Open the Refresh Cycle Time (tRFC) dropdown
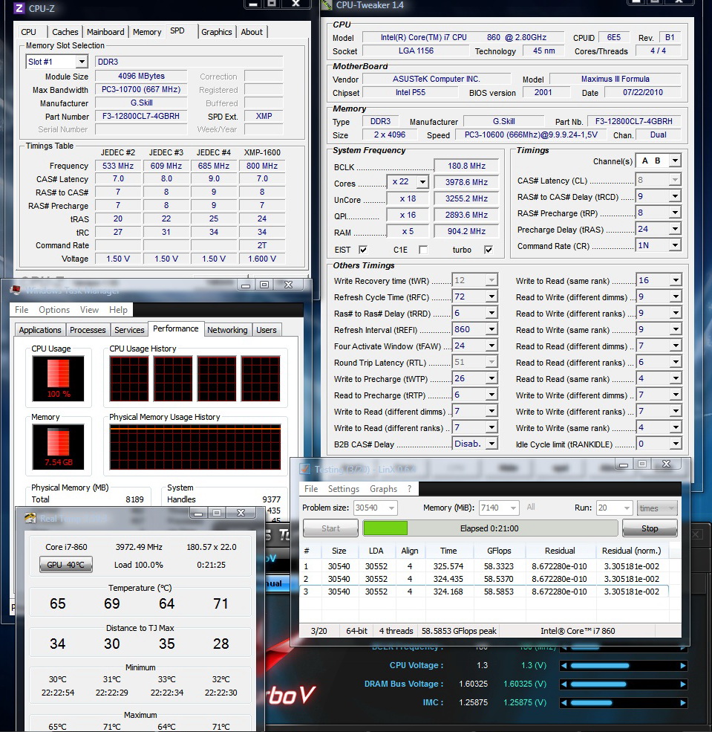 [491, 297]
